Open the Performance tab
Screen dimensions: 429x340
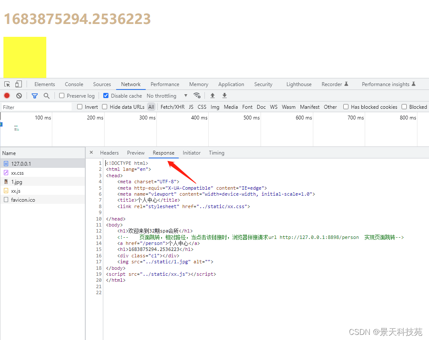point(165,84)
